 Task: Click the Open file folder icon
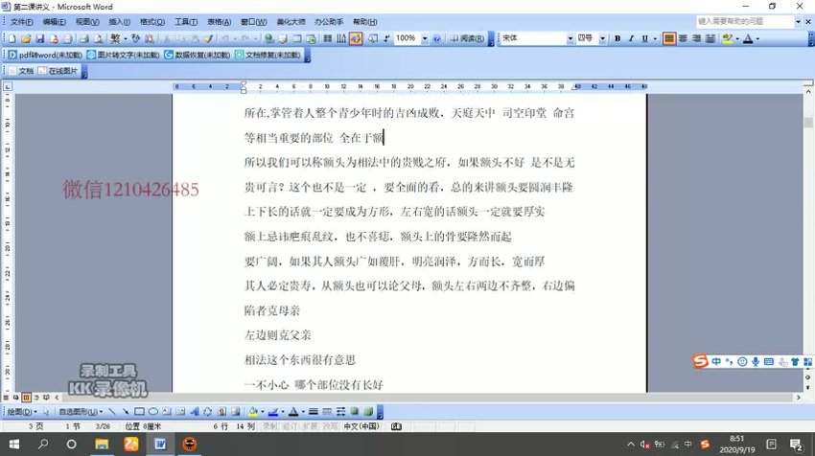coord(26,38)
